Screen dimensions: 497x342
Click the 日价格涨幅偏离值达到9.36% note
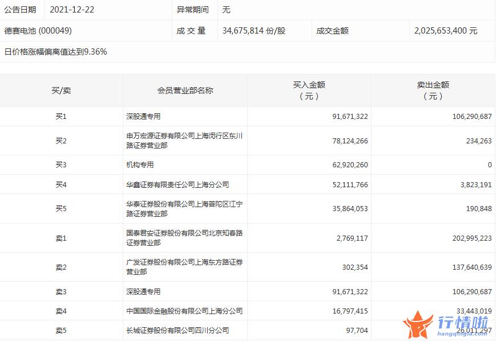[55, 52]
